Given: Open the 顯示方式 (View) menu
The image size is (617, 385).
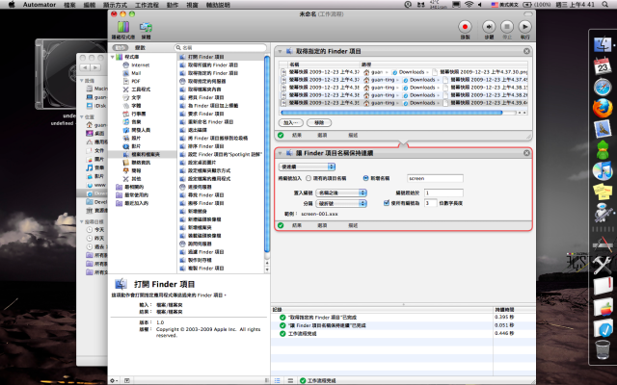Looking at the screenshot, I should point(115,5).
